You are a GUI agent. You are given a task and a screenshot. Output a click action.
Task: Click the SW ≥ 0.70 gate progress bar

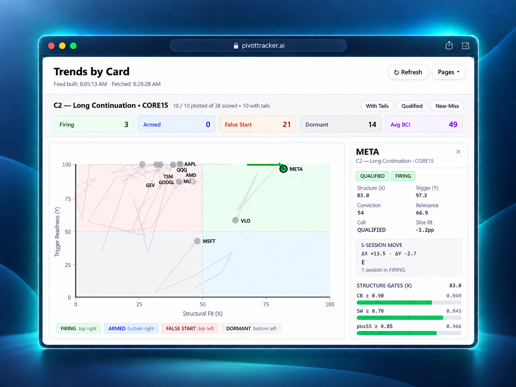(x=409, y=318)
